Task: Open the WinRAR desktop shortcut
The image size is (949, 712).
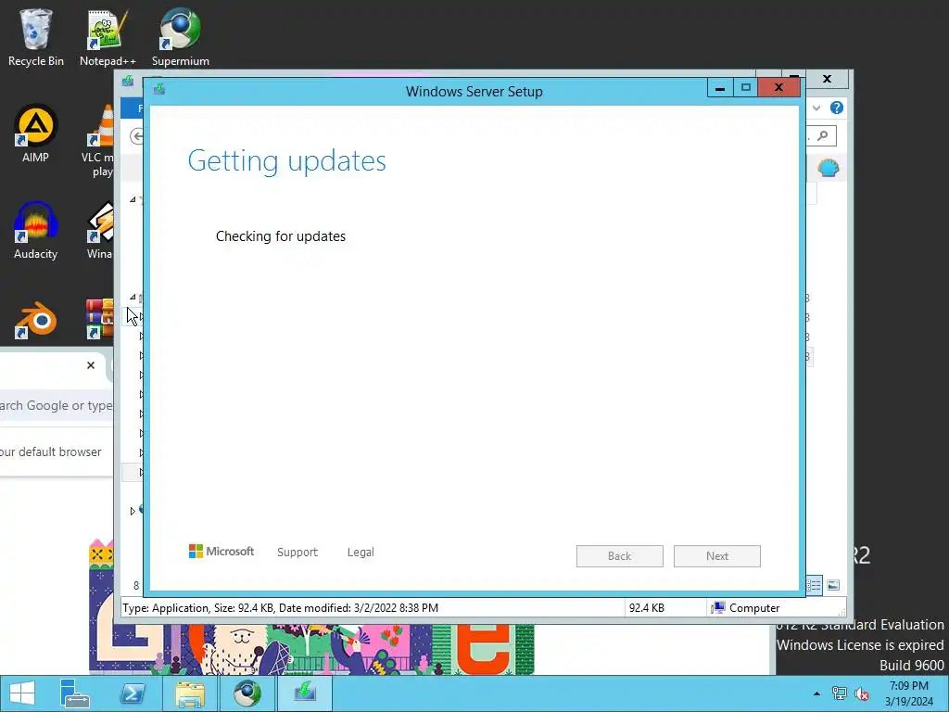Action: pos(99,319)
